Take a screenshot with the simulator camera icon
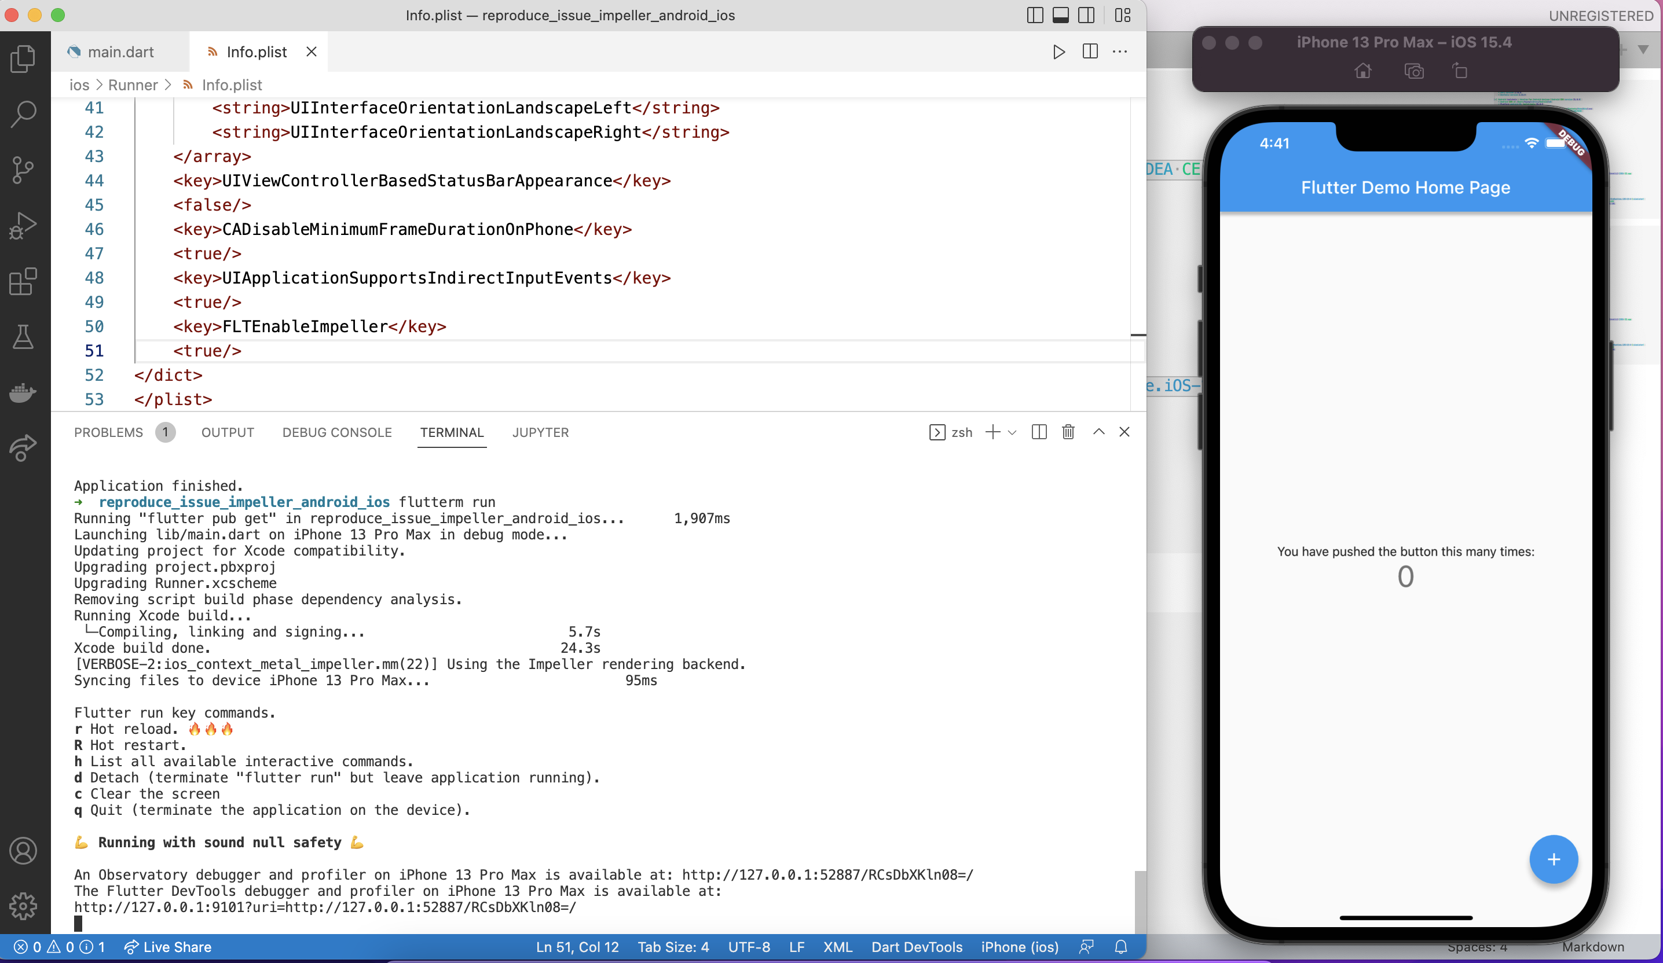Screen dimensions: 1663x963 pos(1413,71)
